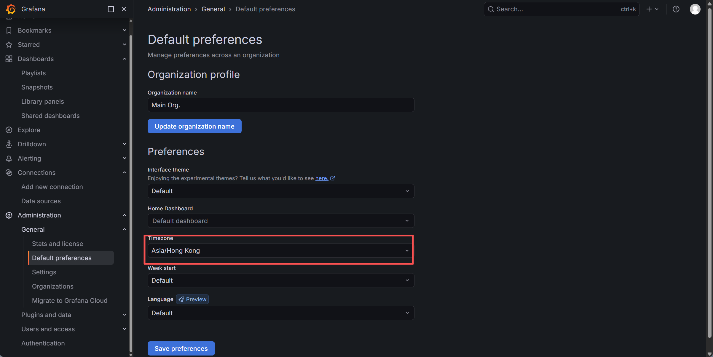Expand the Drilldown section chevron
The height and width of the screenshot is (357, 713).
pyautogui.click(x=125, y=144)
